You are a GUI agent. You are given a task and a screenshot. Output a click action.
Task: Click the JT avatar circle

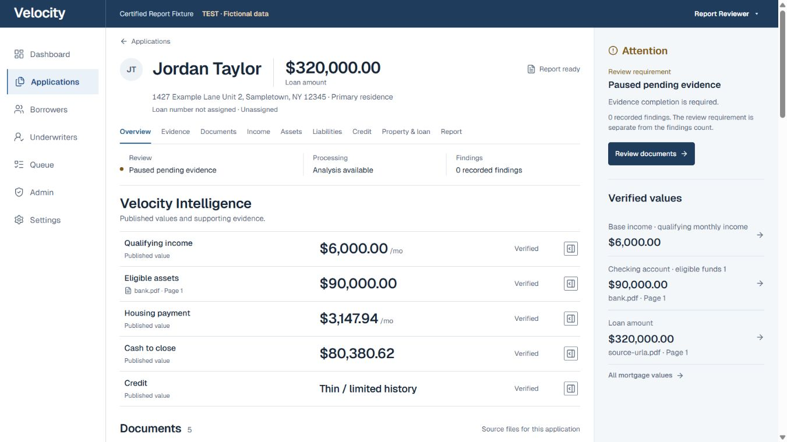(x=132, y=69)
